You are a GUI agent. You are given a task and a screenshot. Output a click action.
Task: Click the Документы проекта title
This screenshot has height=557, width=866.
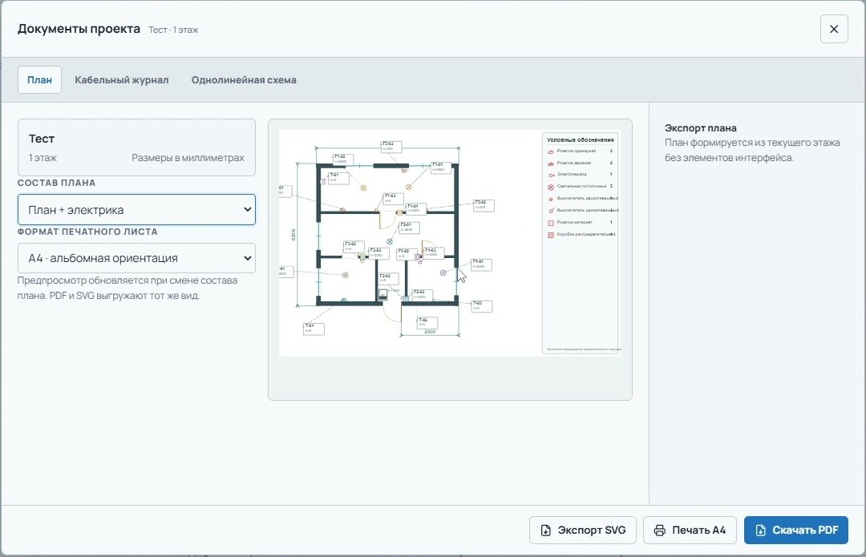(79, 29)
